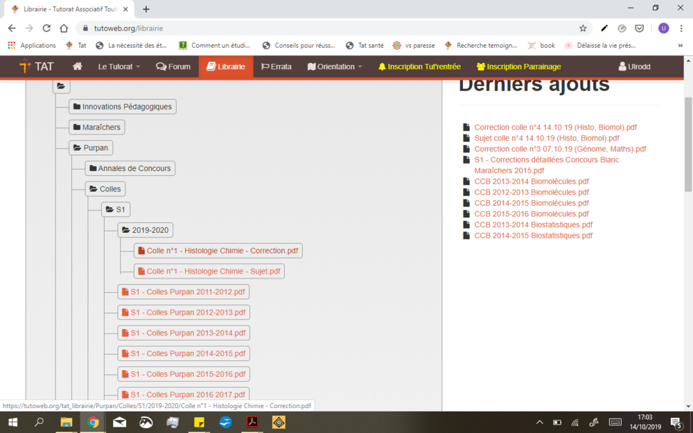Screen dimensions: 693x433
Task: Click the Ulrodd user profile item
Action: (x=634, y=67)
